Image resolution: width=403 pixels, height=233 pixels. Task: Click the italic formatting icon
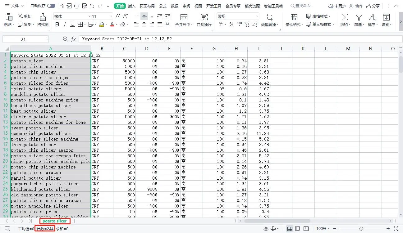(65, 25)
